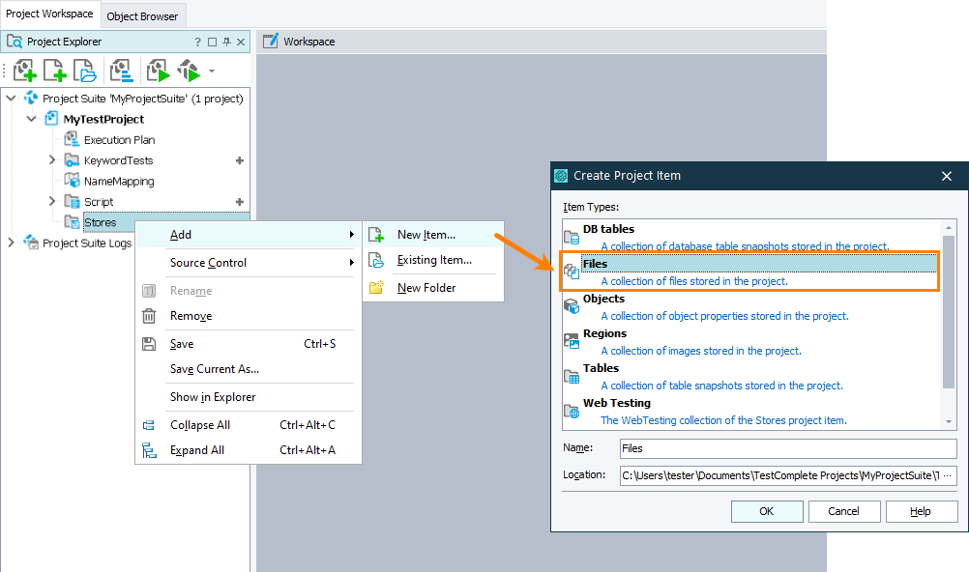Viewport: 969px width, 572px height.
Task: Click the Run Project toolbar icon
Action: pos(157,70)
